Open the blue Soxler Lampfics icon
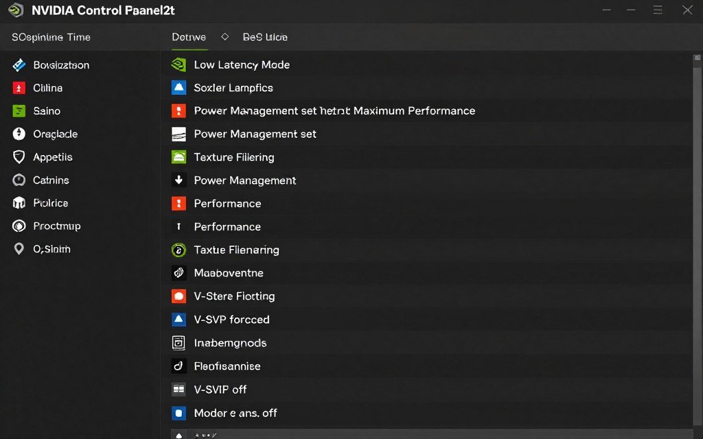Screen dimensions: 703x439 178,88
